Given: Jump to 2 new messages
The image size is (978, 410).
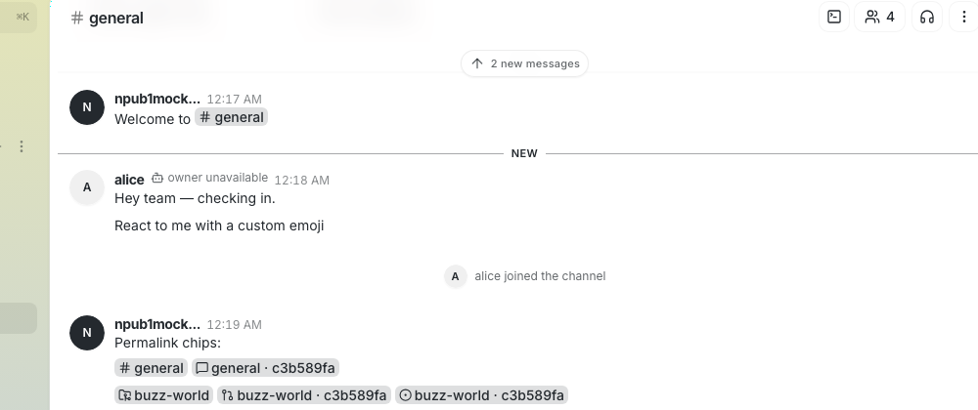Looking at the screenshot, I should [524, 63].
